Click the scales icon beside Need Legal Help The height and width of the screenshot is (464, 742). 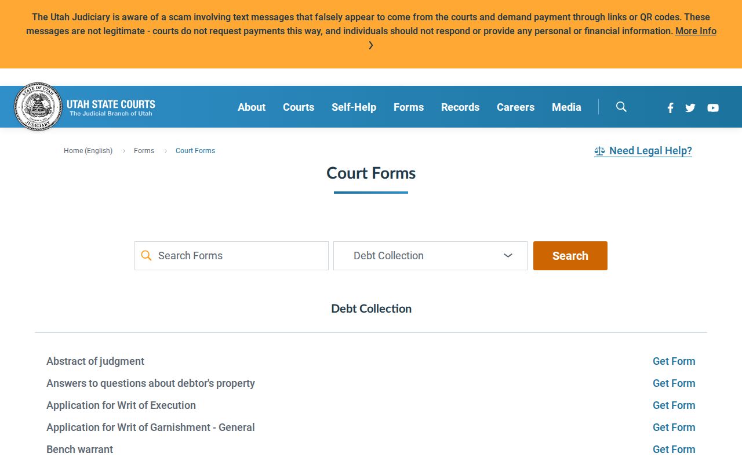(599, 151)
